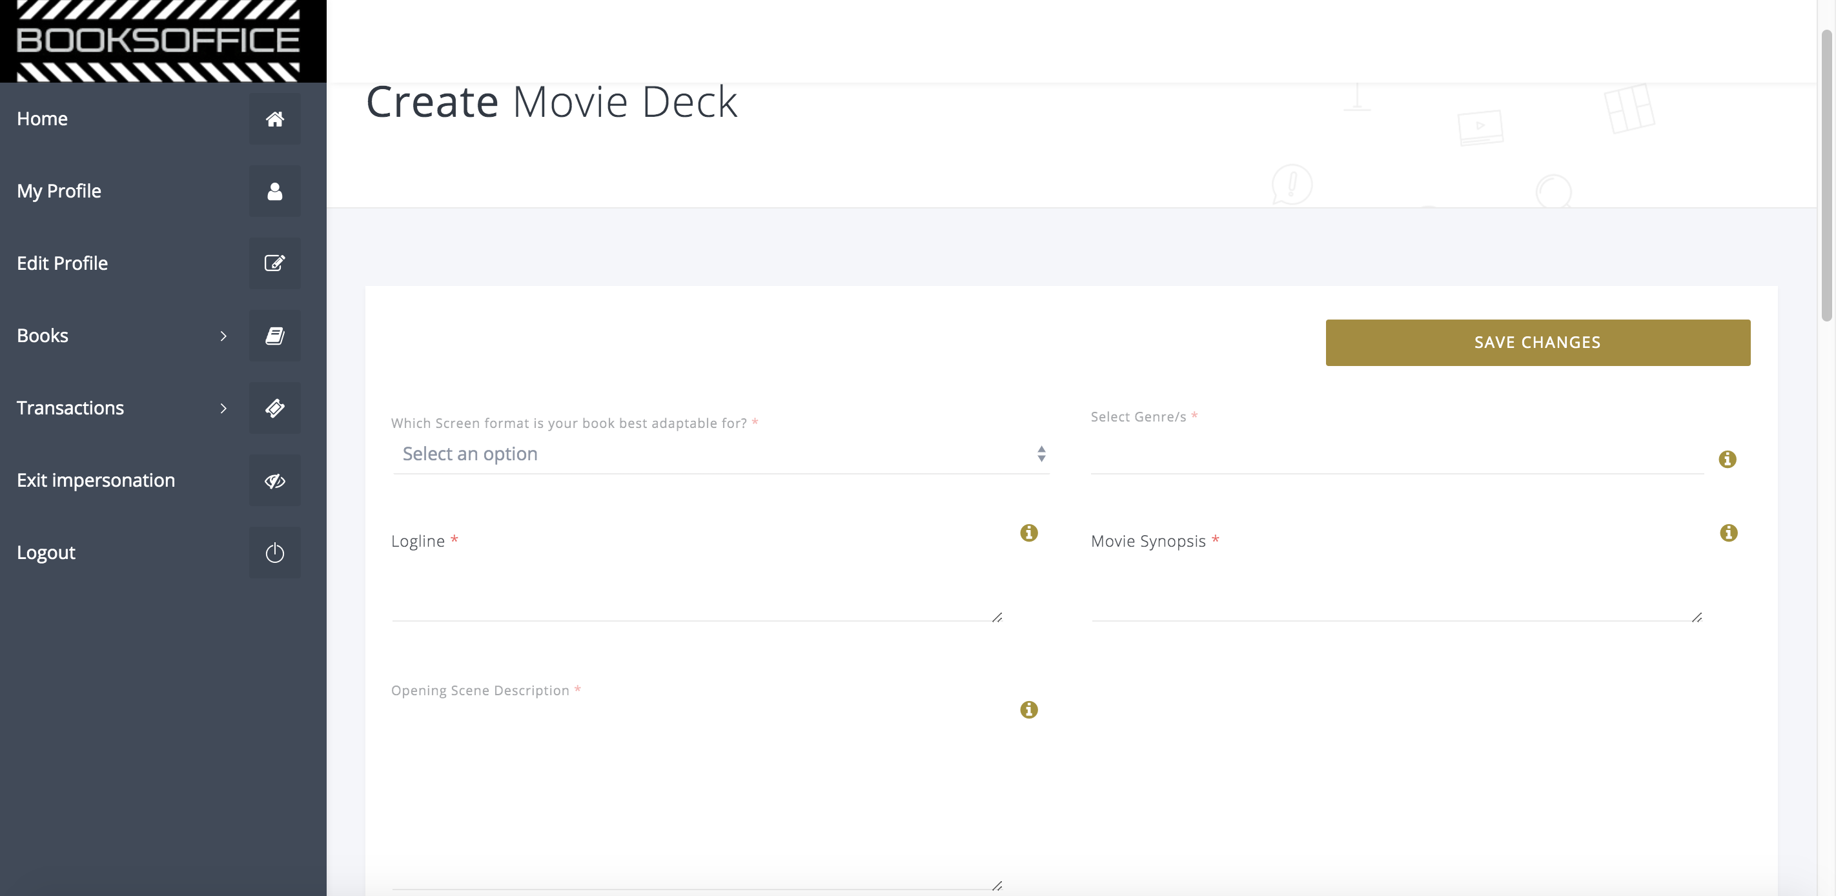Click the 'Create Movie Deck' page heading
The height and width of the screenshot is (896, 1836).
pos(551,102)
